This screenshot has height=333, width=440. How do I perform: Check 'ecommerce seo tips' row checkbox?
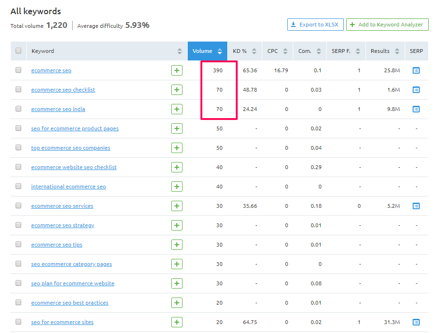point(18,245)
